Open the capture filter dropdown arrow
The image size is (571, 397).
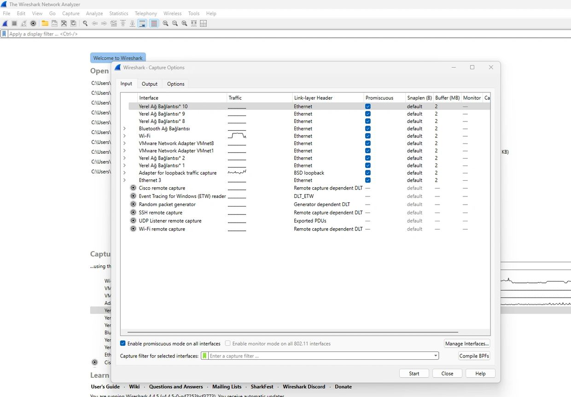435,356
